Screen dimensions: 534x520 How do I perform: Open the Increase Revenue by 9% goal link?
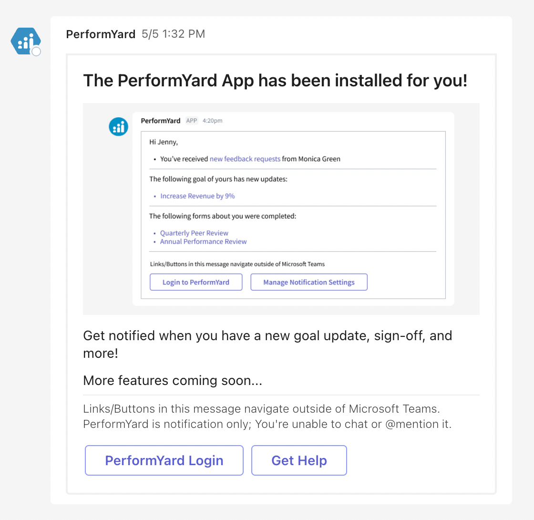point(197,196)
